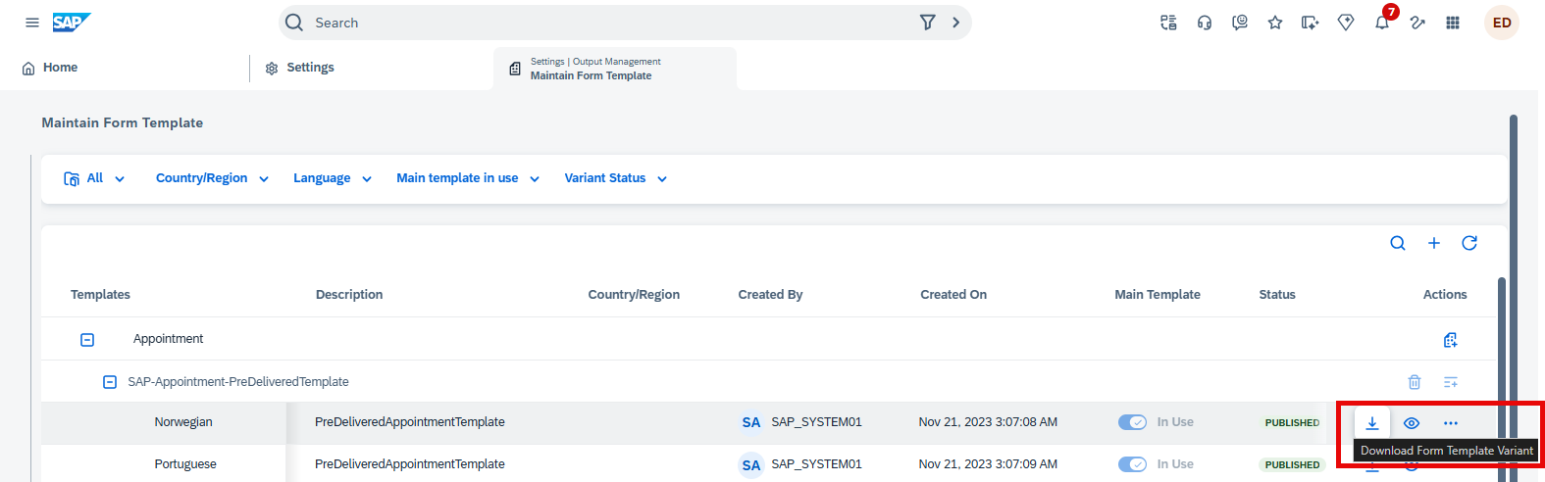The height and width of the screenshot is (482, 1545).
Task: Refresh the templates table
Action: click(1469, 243)
